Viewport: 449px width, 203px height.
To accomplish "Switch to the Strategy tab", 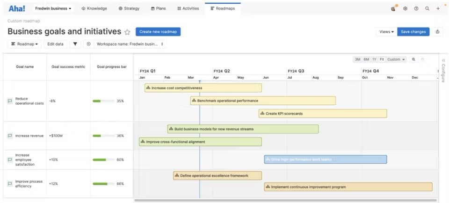I will tap(129, 8).
